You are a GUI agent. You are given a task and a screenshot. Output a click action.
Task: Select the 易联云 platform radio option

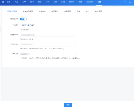coord(21,25)
